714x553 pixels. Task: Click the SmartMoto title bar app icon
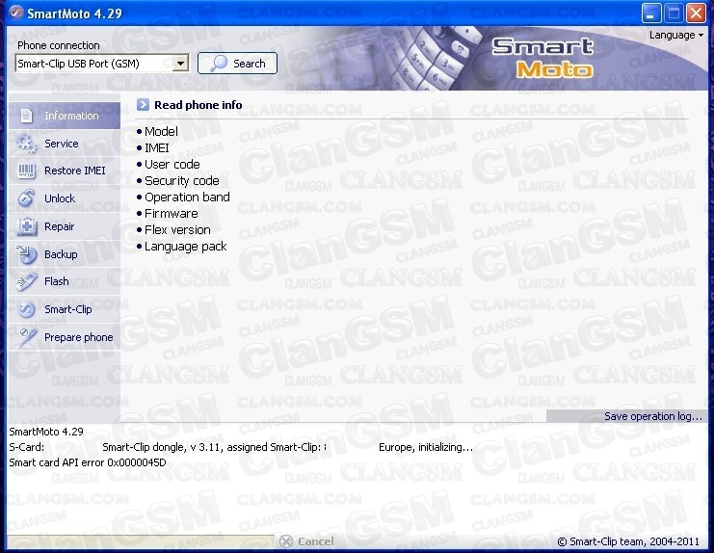coord(16,13)
